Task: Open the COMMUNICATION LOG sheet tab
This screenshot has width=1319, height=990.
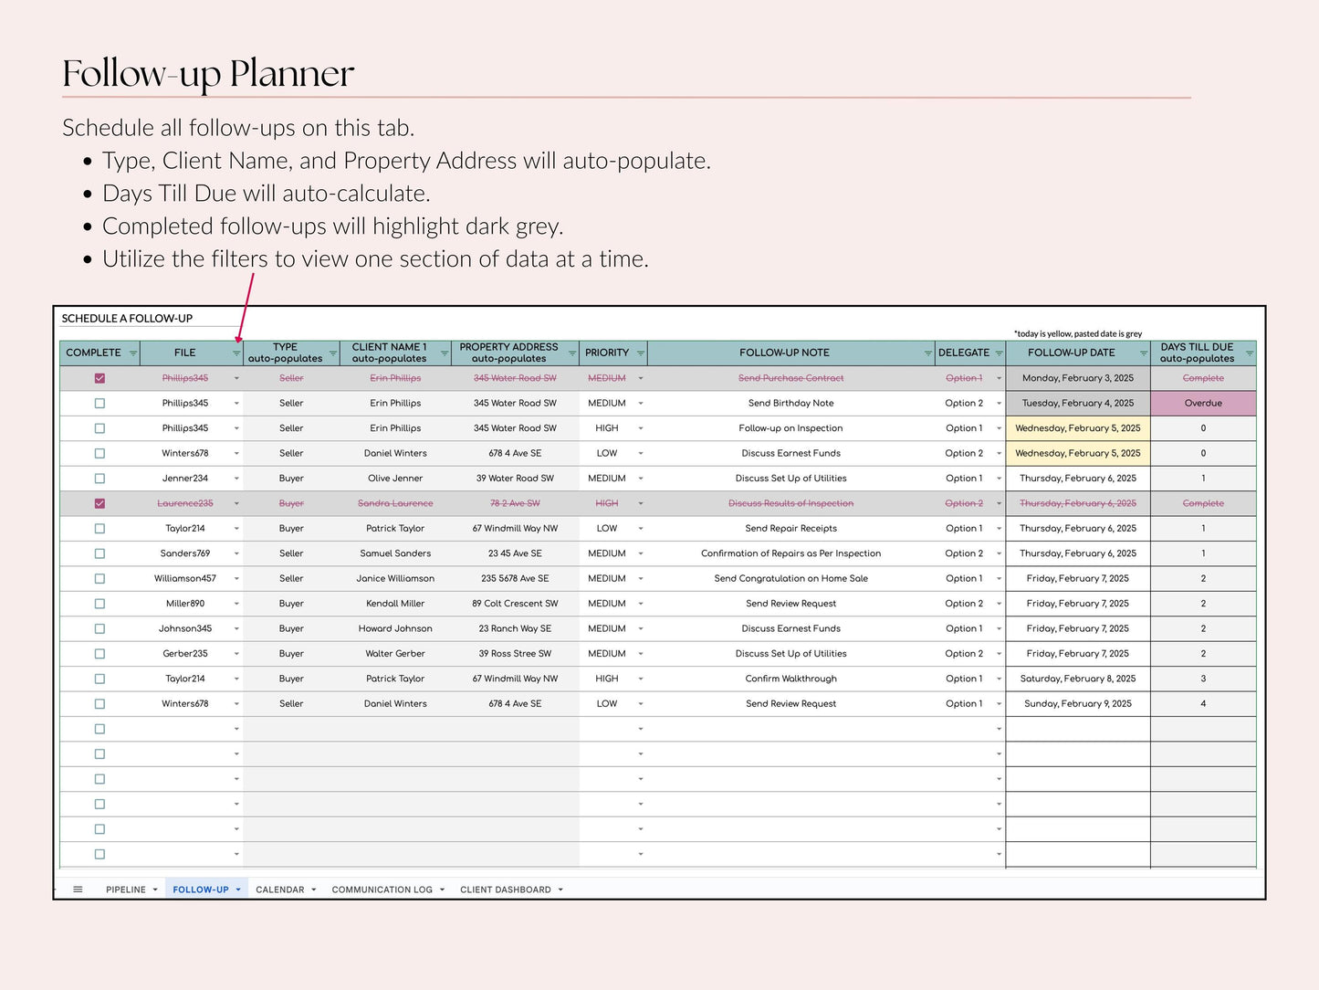Action: tap(382, 890)
